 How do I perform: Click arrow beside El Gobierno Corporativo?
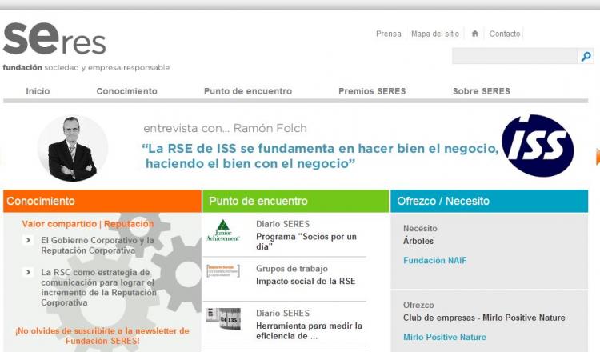point(28,240)
